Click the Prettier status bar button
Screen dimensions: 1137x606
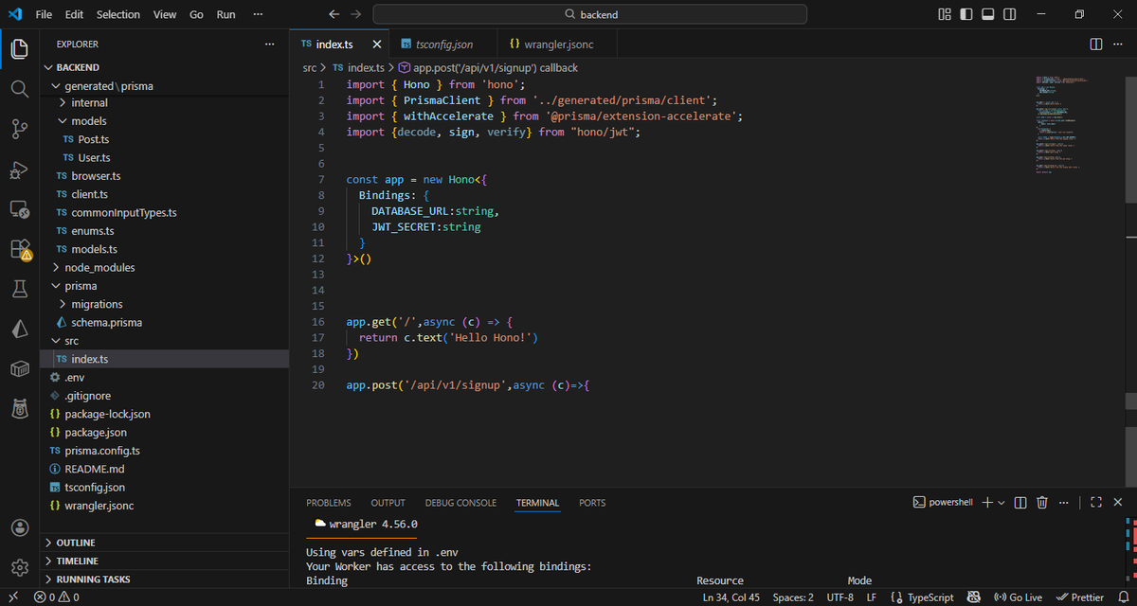click(1079, 597)
